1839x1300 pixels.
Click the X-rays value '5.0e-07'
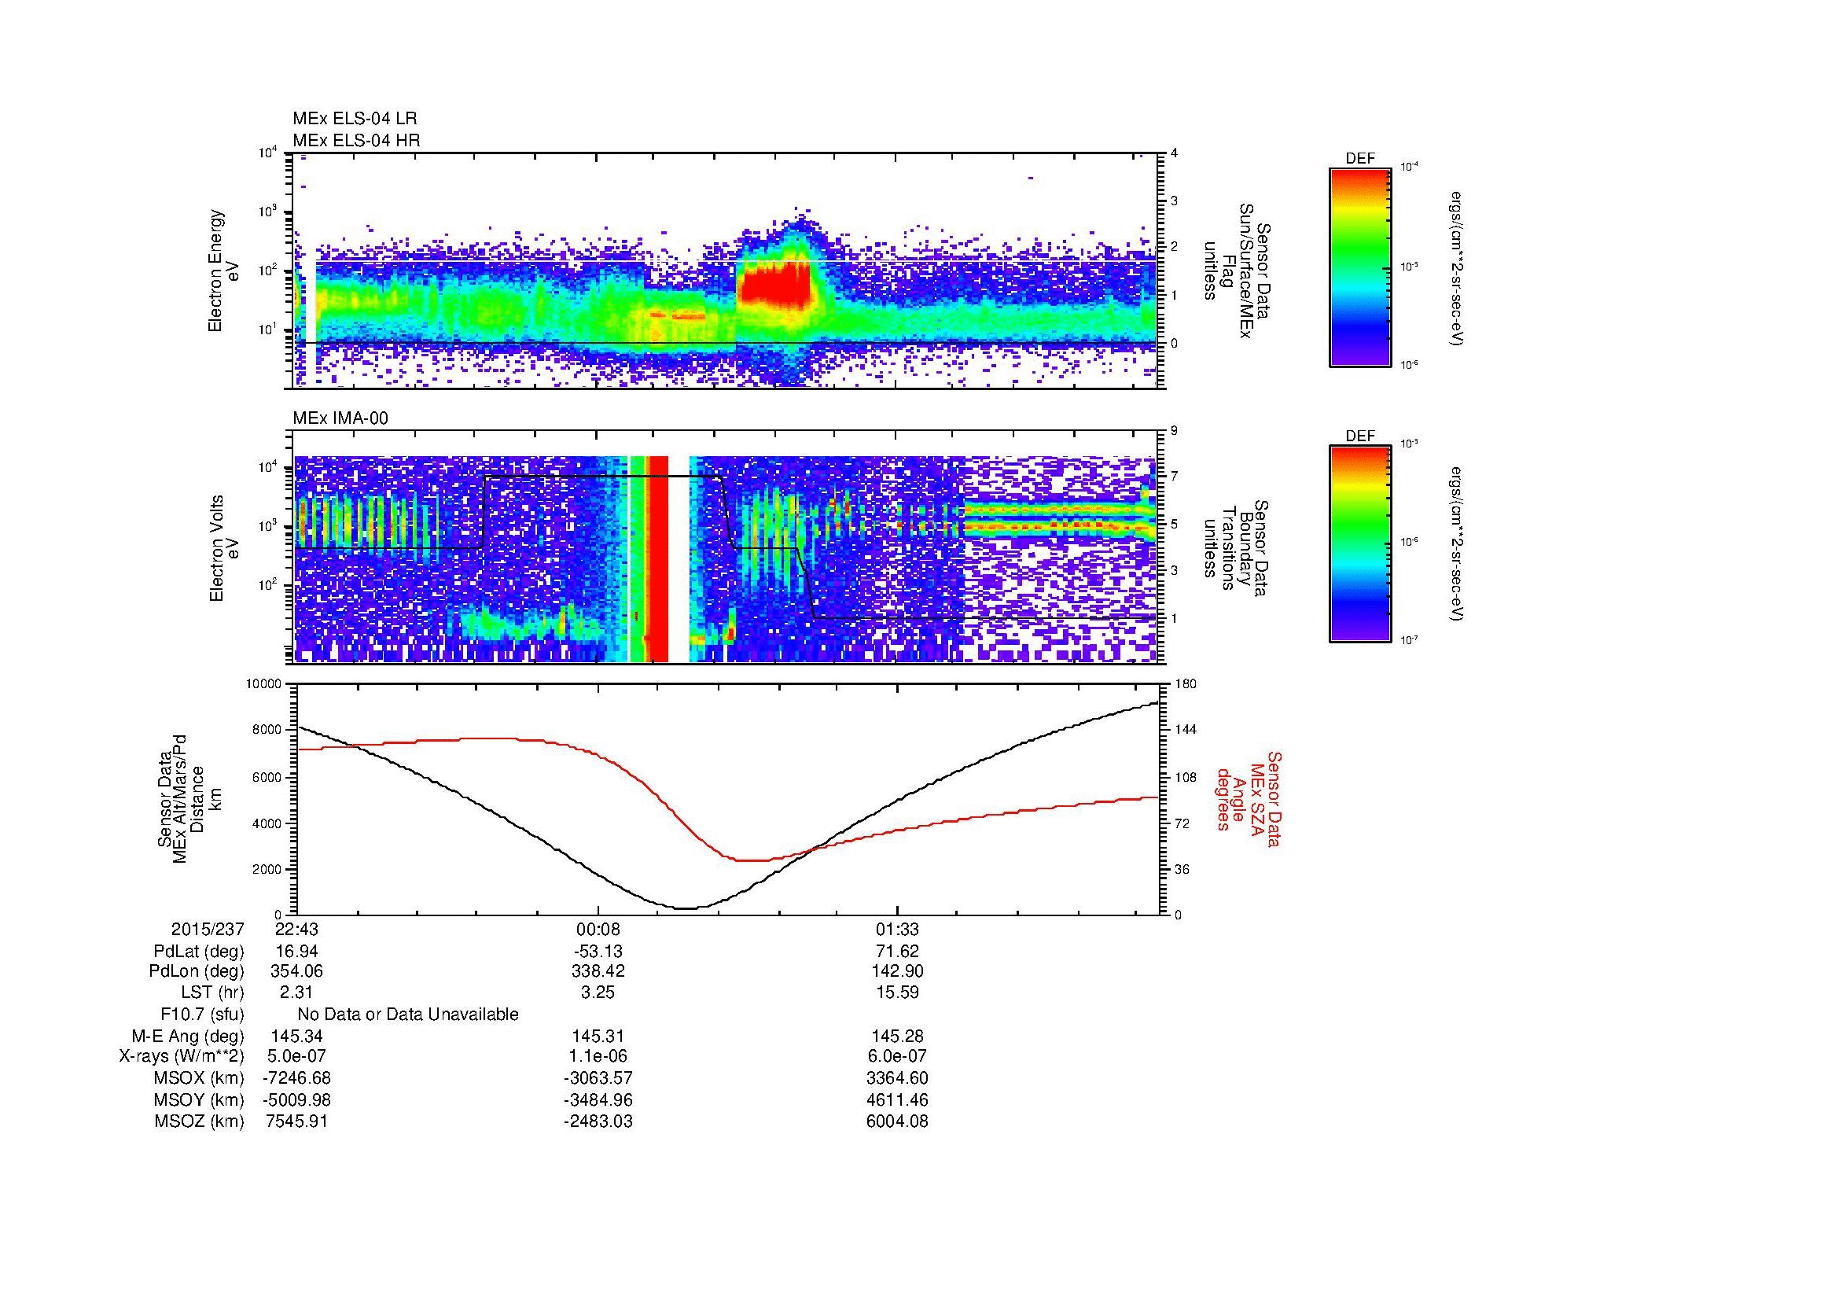(296, 1056)
